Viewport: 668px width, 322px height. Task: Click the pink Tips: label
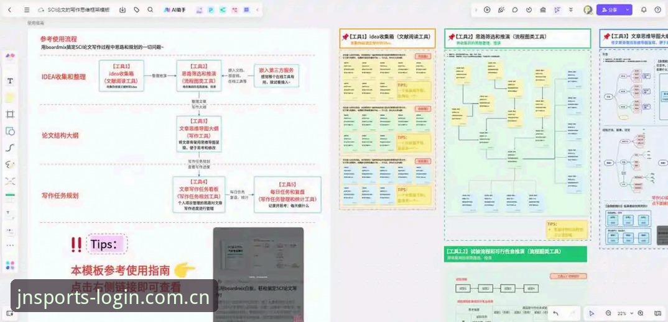coord(106,244)
